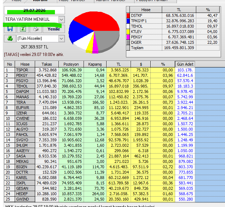Select the SASA ticker cell
This screenshot has width=225, height=207.
[x=25, y=156]
